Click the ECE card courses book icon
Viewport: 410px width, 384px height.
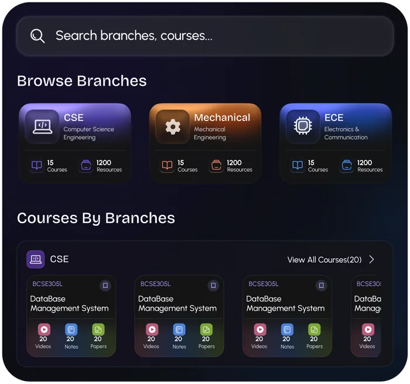click(298, 165)
